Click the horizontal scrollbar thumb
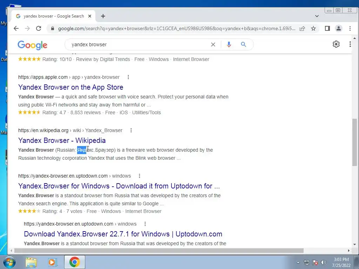The image size is (359, 269). 159,250
